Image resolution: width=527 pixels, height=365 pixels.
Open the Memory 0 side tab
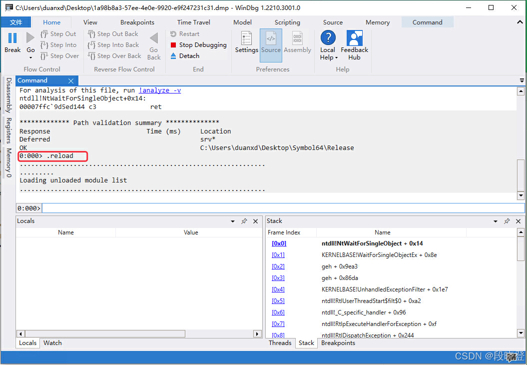pyautogui.click(x=9, y=163)
